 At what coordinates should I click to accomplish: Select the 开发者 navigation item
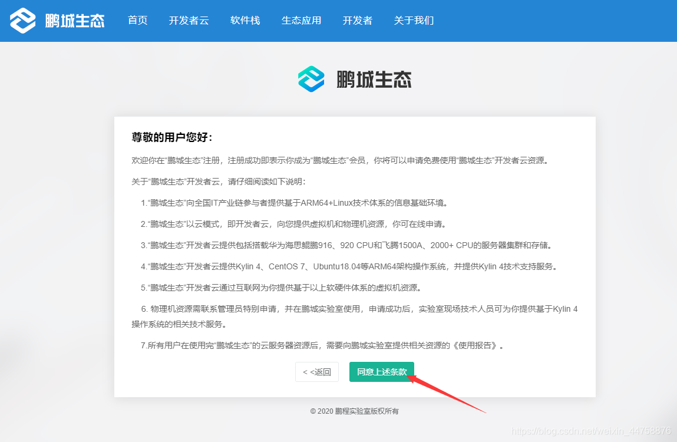tap(358, 21)
